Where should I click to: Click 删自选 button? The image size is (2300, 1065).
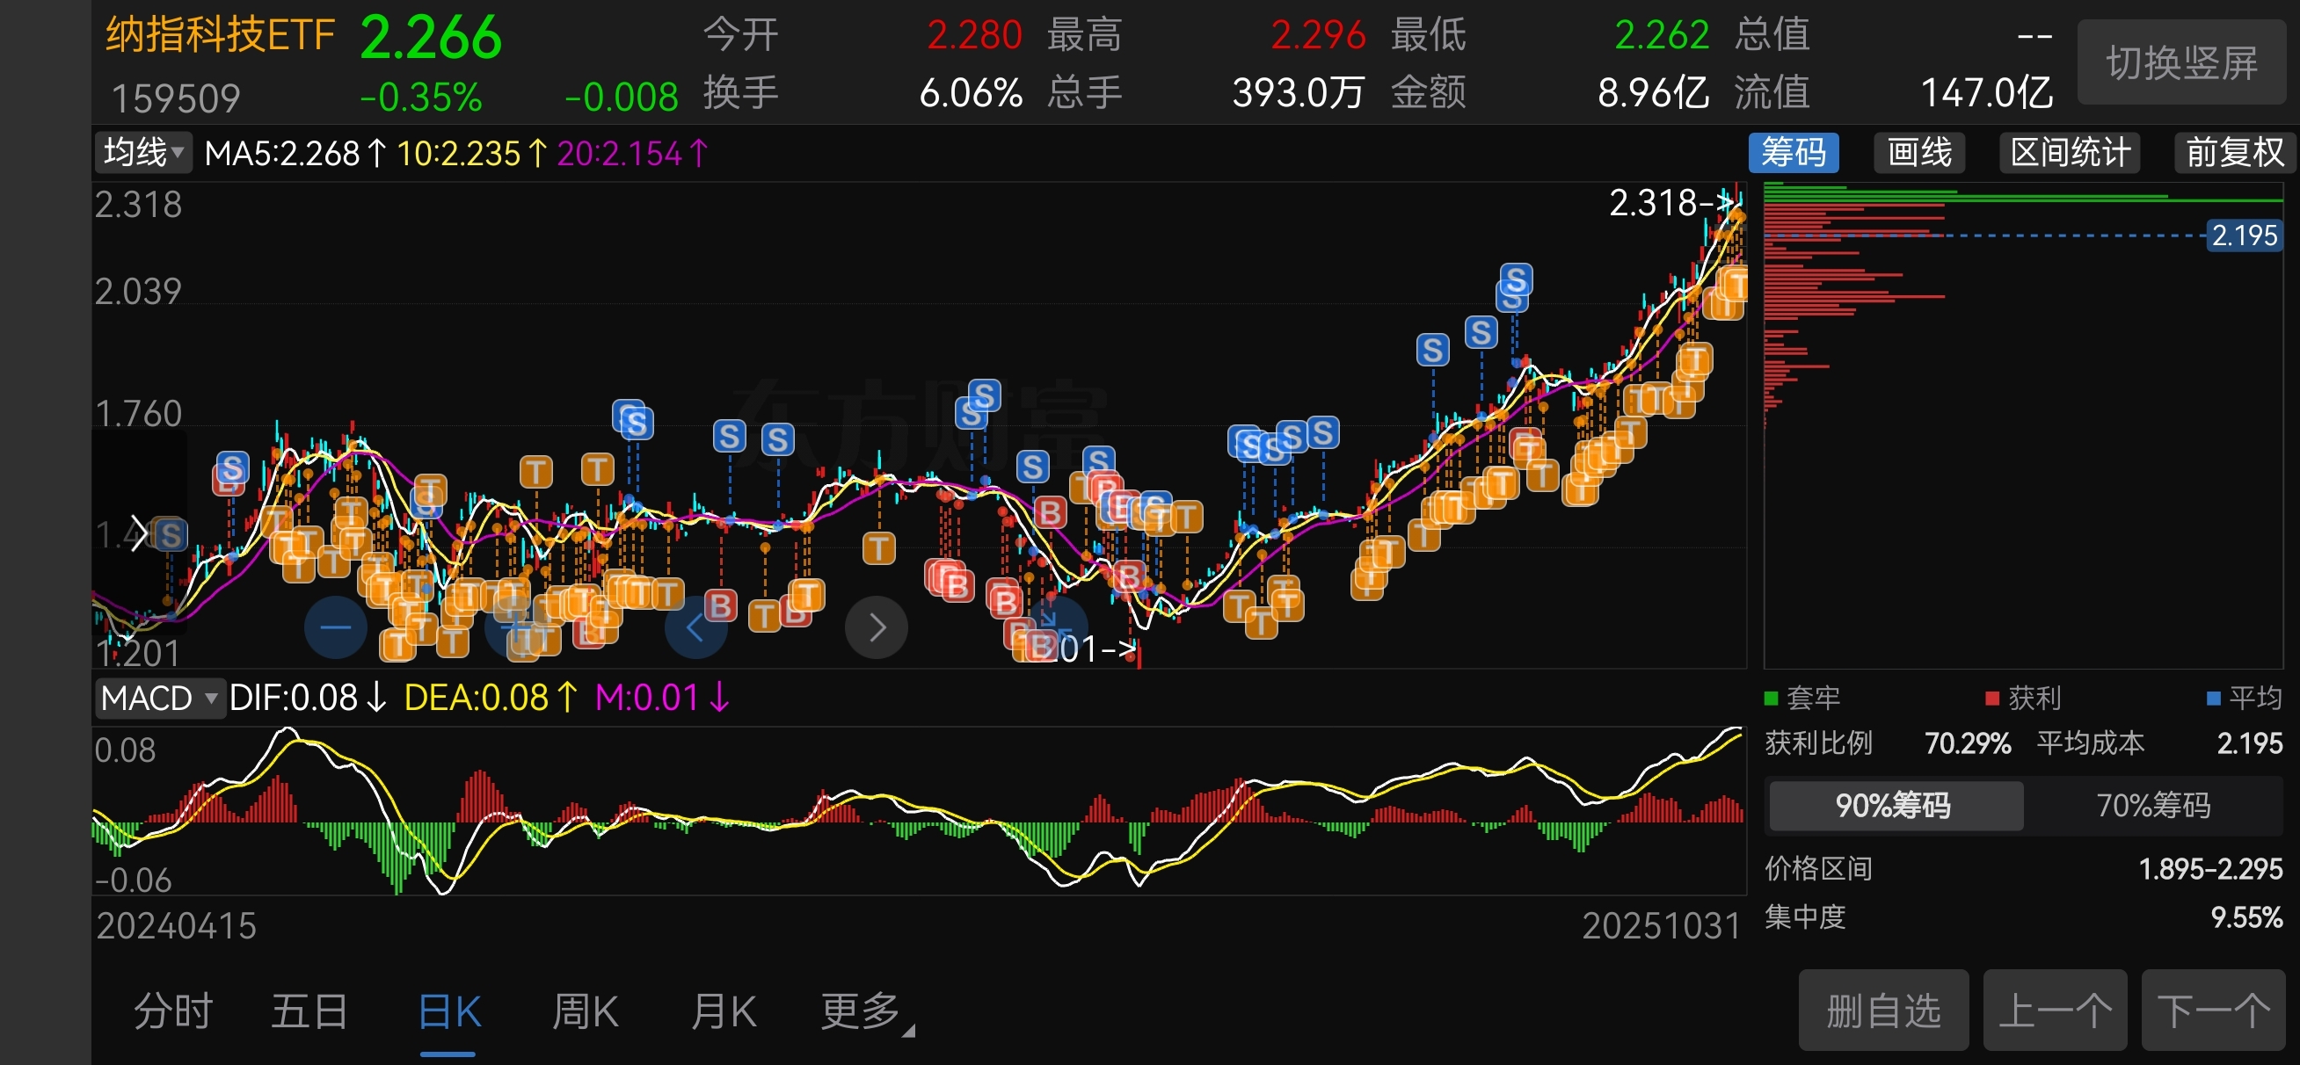point(1882,1011)
